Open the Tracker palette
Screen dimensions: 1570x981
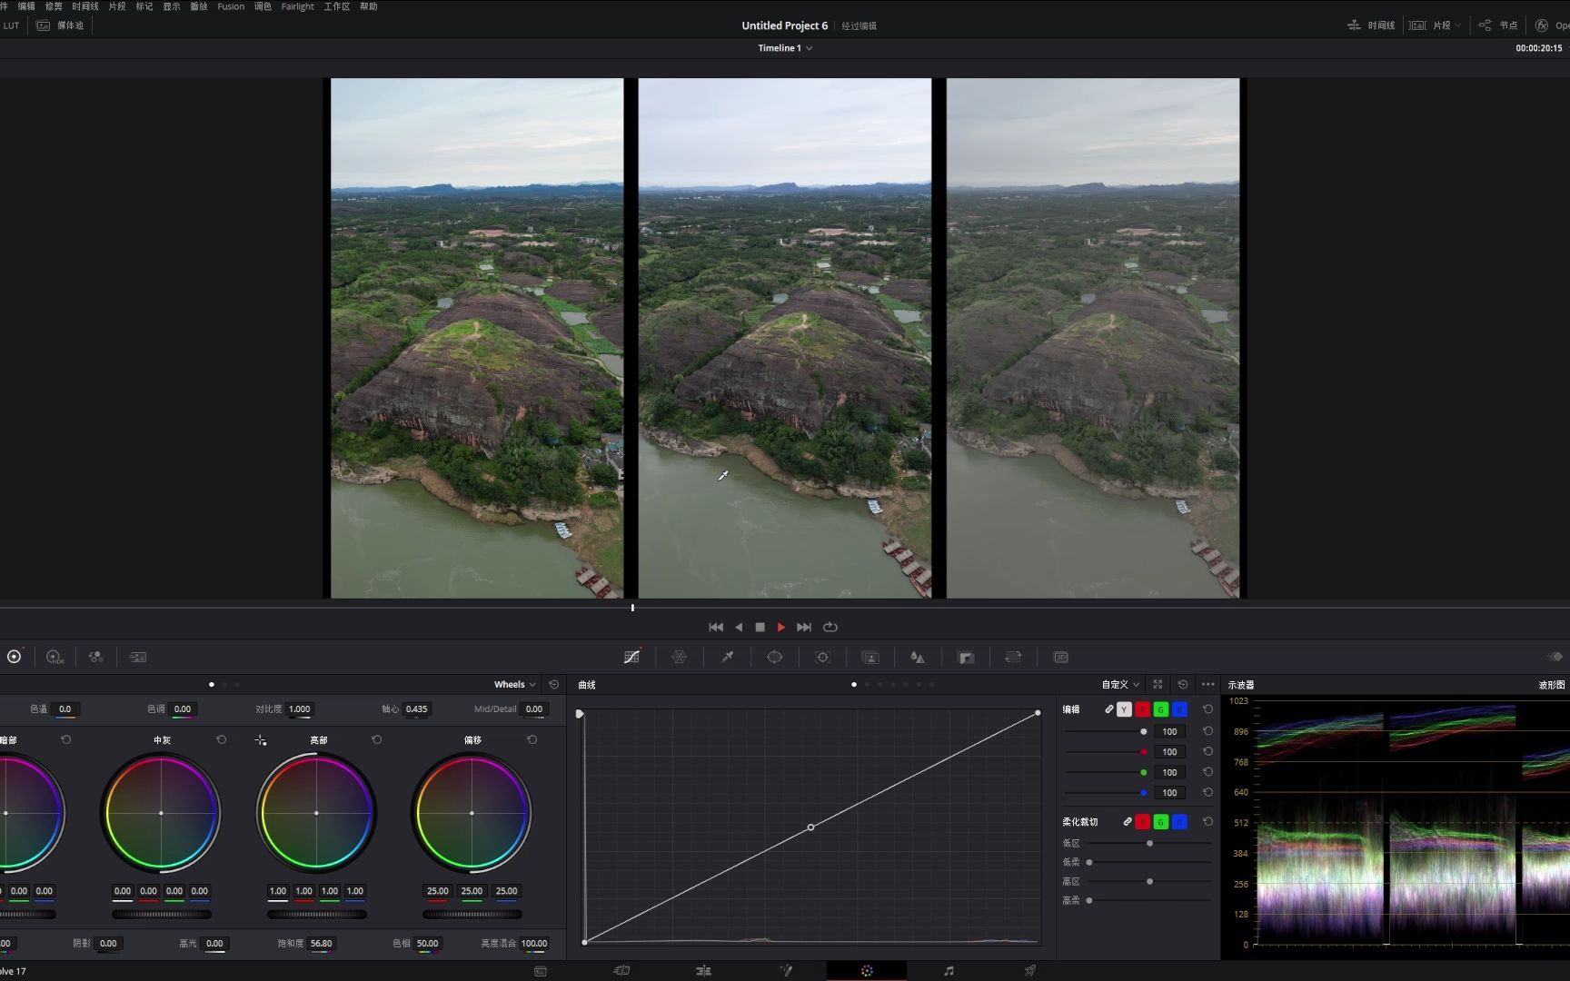coord(822,657)
